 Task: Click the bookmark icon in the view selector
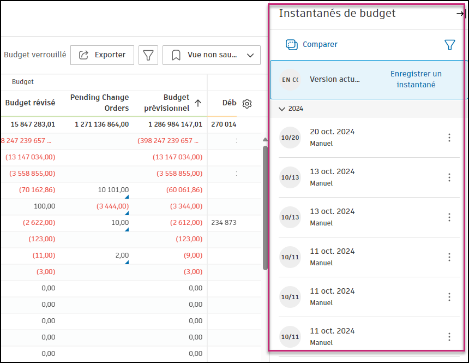(x=176, y=55)
